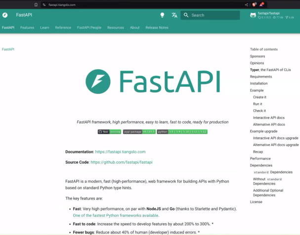This screenshot has height=235, width=300.
Task: Switch to the Learn tab
Action: (44, 28)
